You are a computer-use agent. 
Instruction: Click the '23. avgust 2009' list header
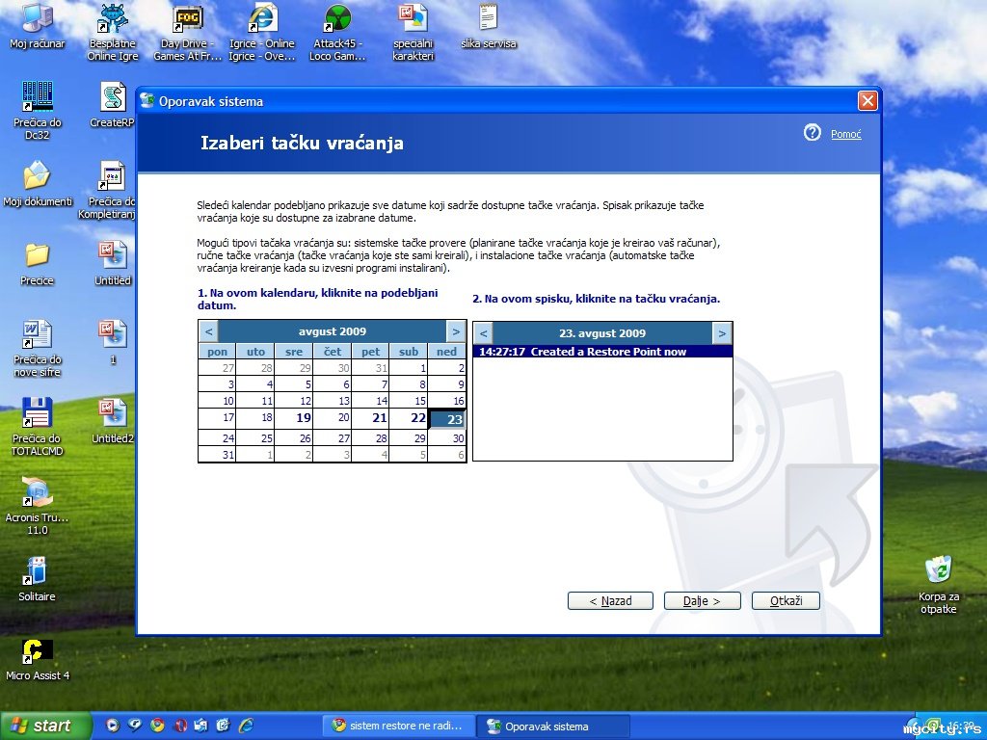coord(602,332)
